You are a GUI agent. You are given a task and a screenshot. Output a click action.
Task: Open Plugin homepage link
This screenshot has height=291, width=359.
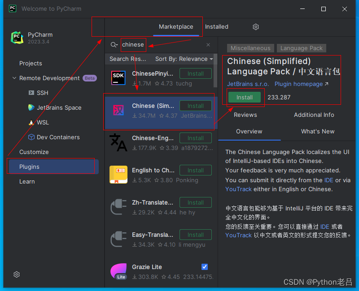pos(301,84)
